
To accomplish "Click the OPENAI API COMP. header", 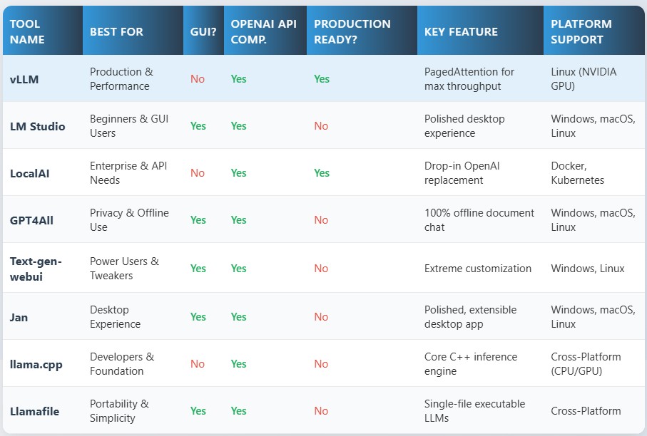I will click(263, 31).
